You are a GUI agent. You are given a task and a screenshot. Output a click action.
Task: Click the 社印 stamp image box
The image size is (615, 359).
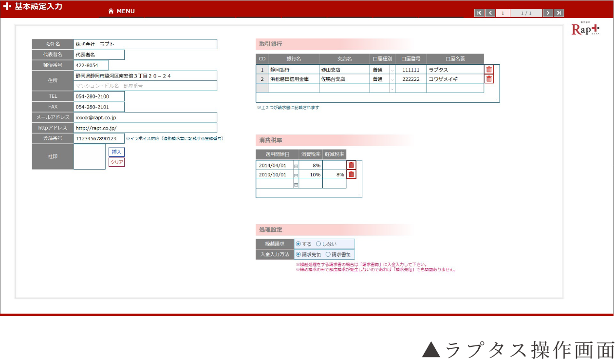[90, 157]
